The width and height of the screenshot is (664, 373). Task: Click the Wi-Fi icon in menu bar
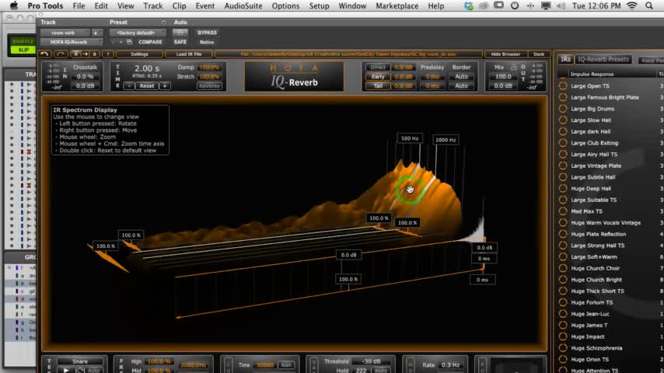click(x=632, y=6)
